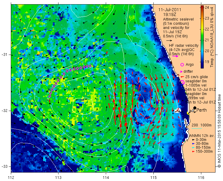Click the colorbar tick label 20
The width and height of the screenshot is (223, 181).
tap(207, 51)
